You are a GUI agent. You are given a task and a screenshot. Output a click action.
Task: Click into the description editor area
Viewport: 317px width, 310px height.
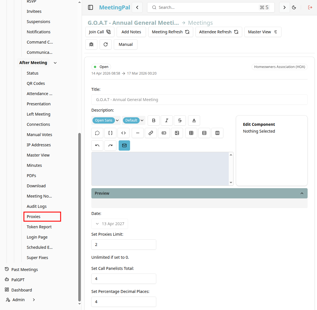click(160, 169)
